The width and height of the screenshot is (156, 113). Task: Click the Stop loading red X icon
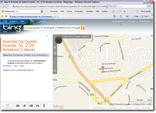pyautogui.click(x=115, y=6)
